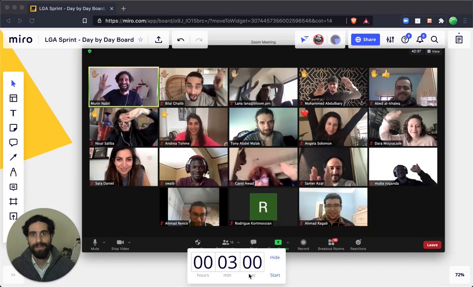Open the Zoom View layout menu
Screen dimensions: 473x287
coord(434,51)
